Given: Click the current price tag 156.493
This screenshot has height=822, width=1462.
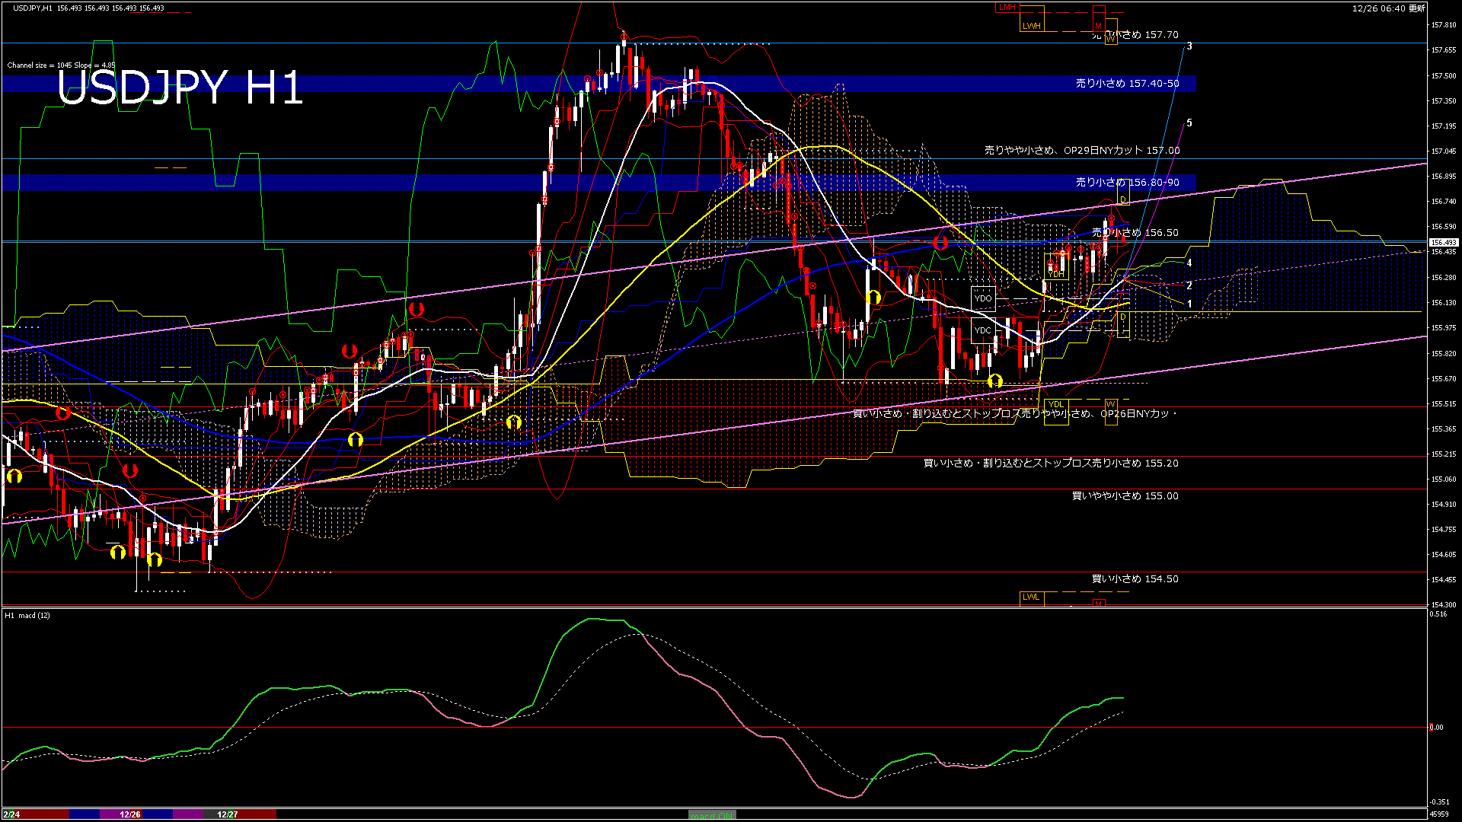Looking at the screenshot, I should [x=1443, y=243].
